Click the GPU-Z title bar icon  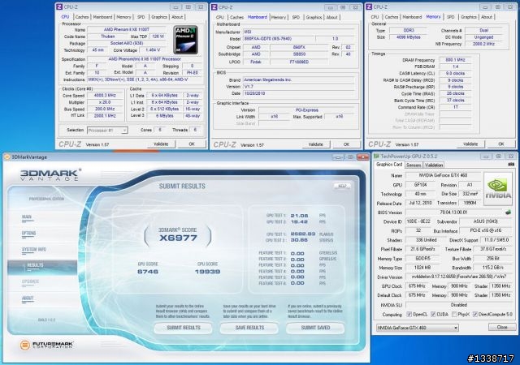[x=376, y=157]
